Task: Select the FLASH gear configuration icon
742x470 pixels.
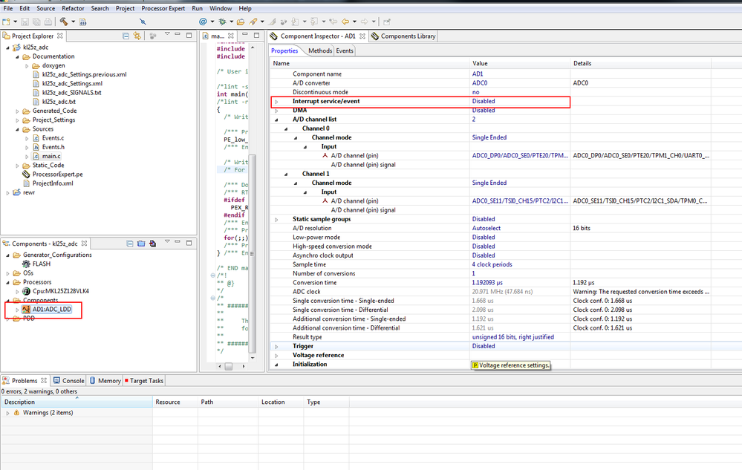Action: tap(26, 264)
